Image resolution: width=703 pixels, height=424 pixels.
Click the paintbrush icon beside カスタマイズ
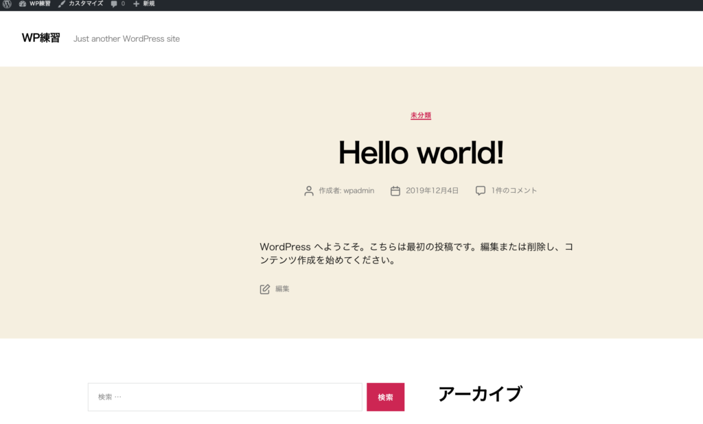pyautogui.click(x=62, y=4)
